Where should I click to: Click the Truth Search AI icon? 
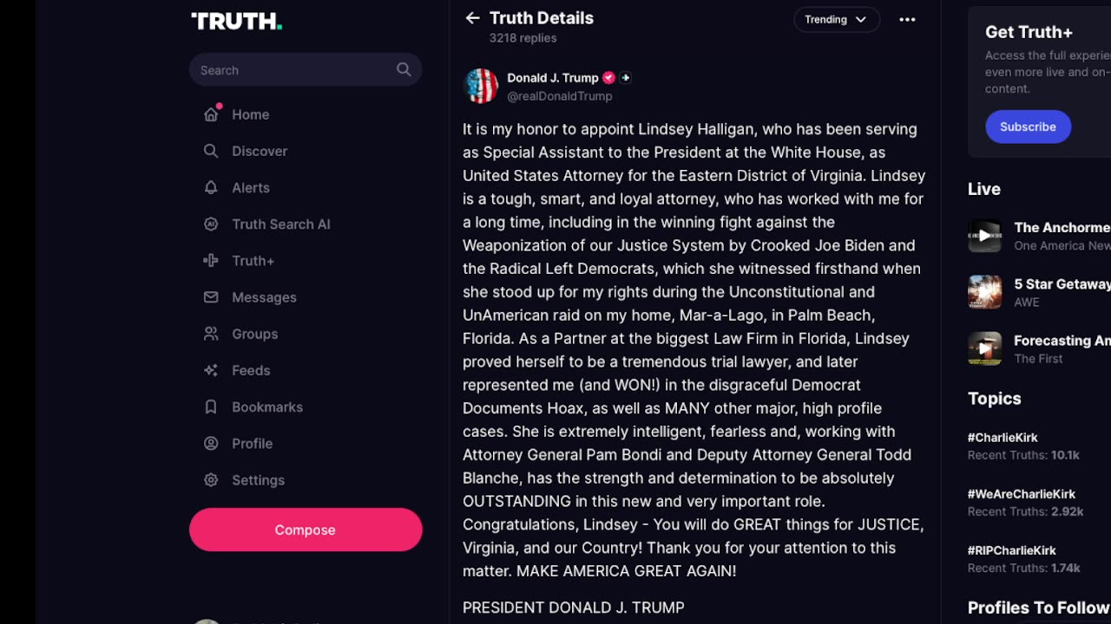211,224
